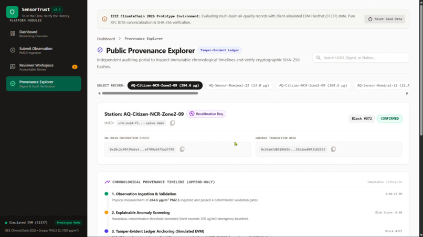Click the Provenance Explorer check icon
423x237 pixels.
13,84
